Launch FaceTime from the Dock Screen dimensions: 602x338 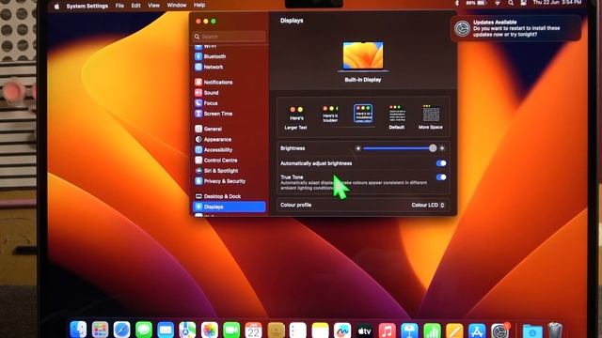pos(231,330)
